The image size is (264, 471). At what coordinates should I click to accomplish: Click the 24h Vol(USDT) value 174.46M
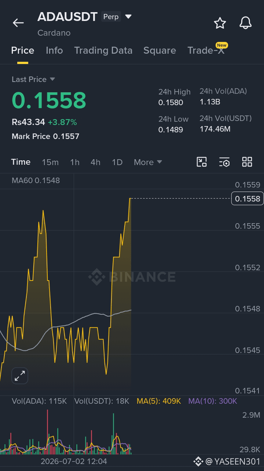[215, 129]
